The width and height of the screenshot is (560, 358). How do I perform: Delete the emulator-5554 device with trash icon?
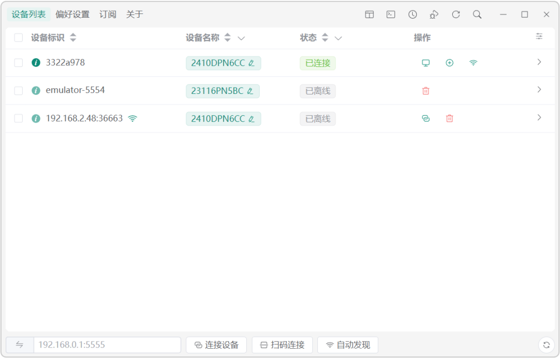point(426,91)
